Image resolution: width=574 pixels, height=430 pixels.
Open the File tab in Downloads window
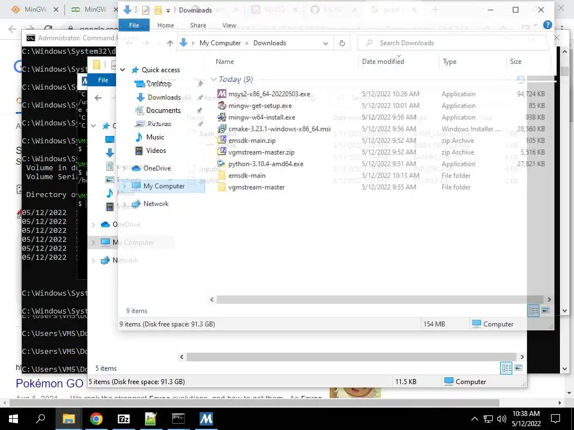click(x=134, y=25)
